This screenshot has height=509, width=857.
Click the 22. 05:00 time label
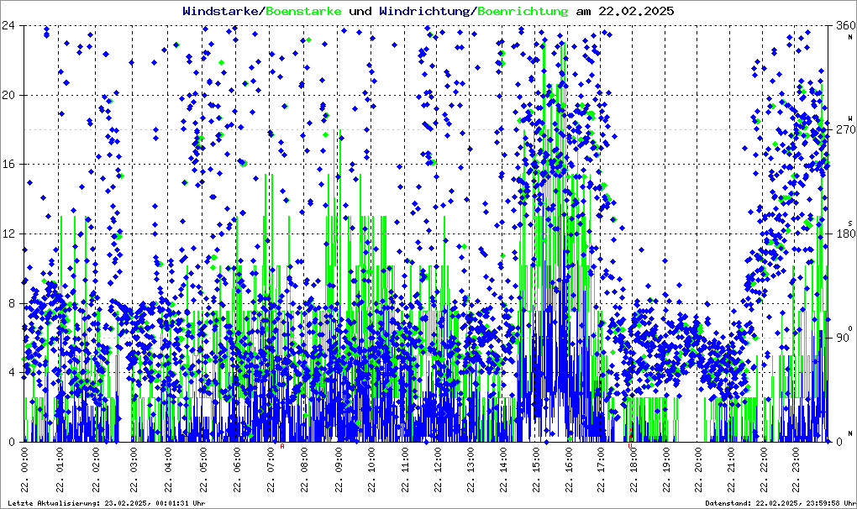[x=203, y=470]
